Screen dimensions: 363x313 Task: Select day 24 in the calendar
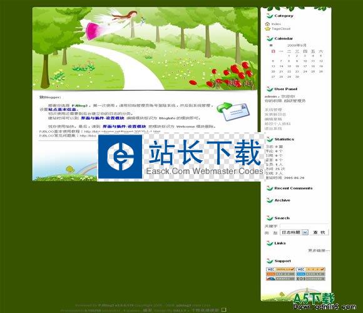pyautogui.click(x=305, y=71)
